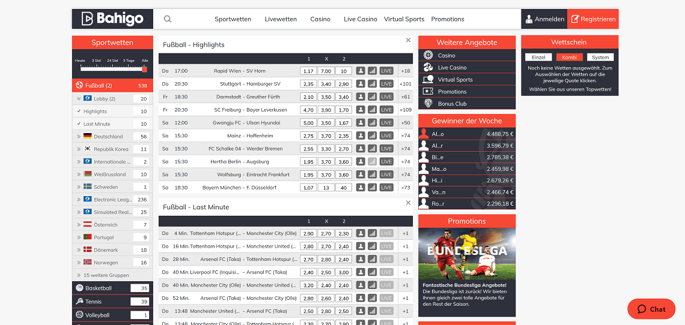Open Sportwetten in top navigation
685x325 pixels.
[233, 19]
